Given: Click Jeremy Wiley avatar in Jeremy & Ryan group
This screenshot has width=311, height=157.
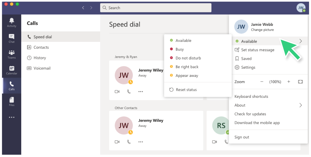Looking at the screenshot, I should (x=124, y=75).
